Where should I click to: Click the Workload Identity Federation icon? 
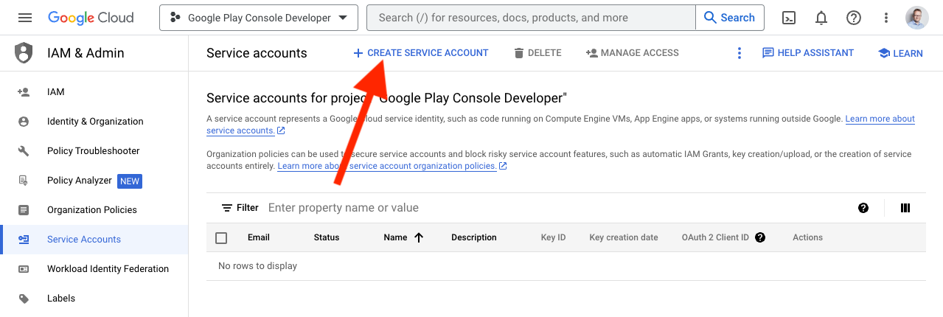24,269
